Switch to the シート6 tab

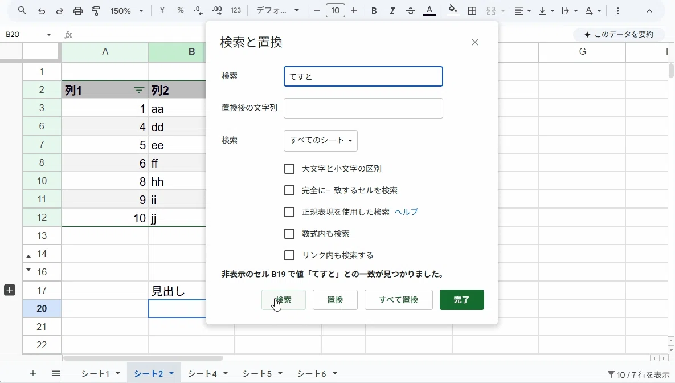coord(311,374)
